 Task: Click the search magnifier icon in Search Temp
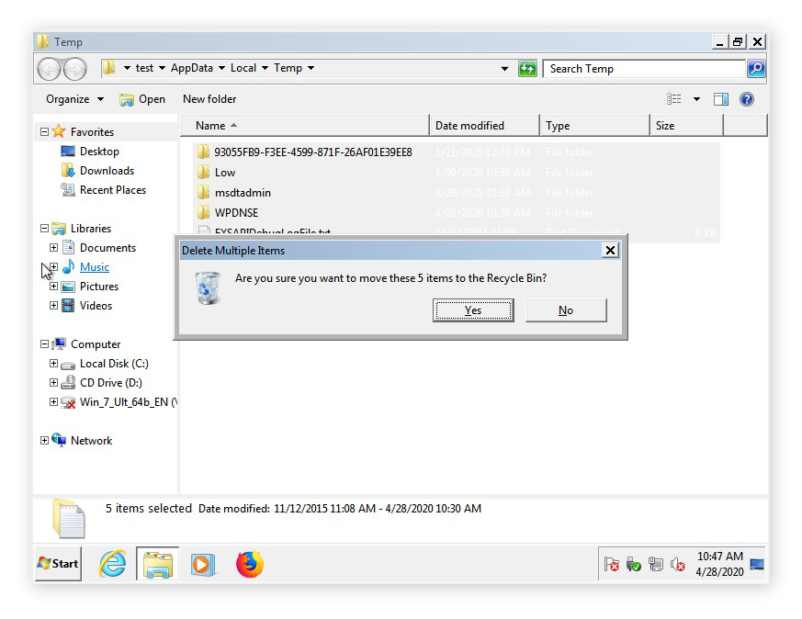[x=755, y=68]
